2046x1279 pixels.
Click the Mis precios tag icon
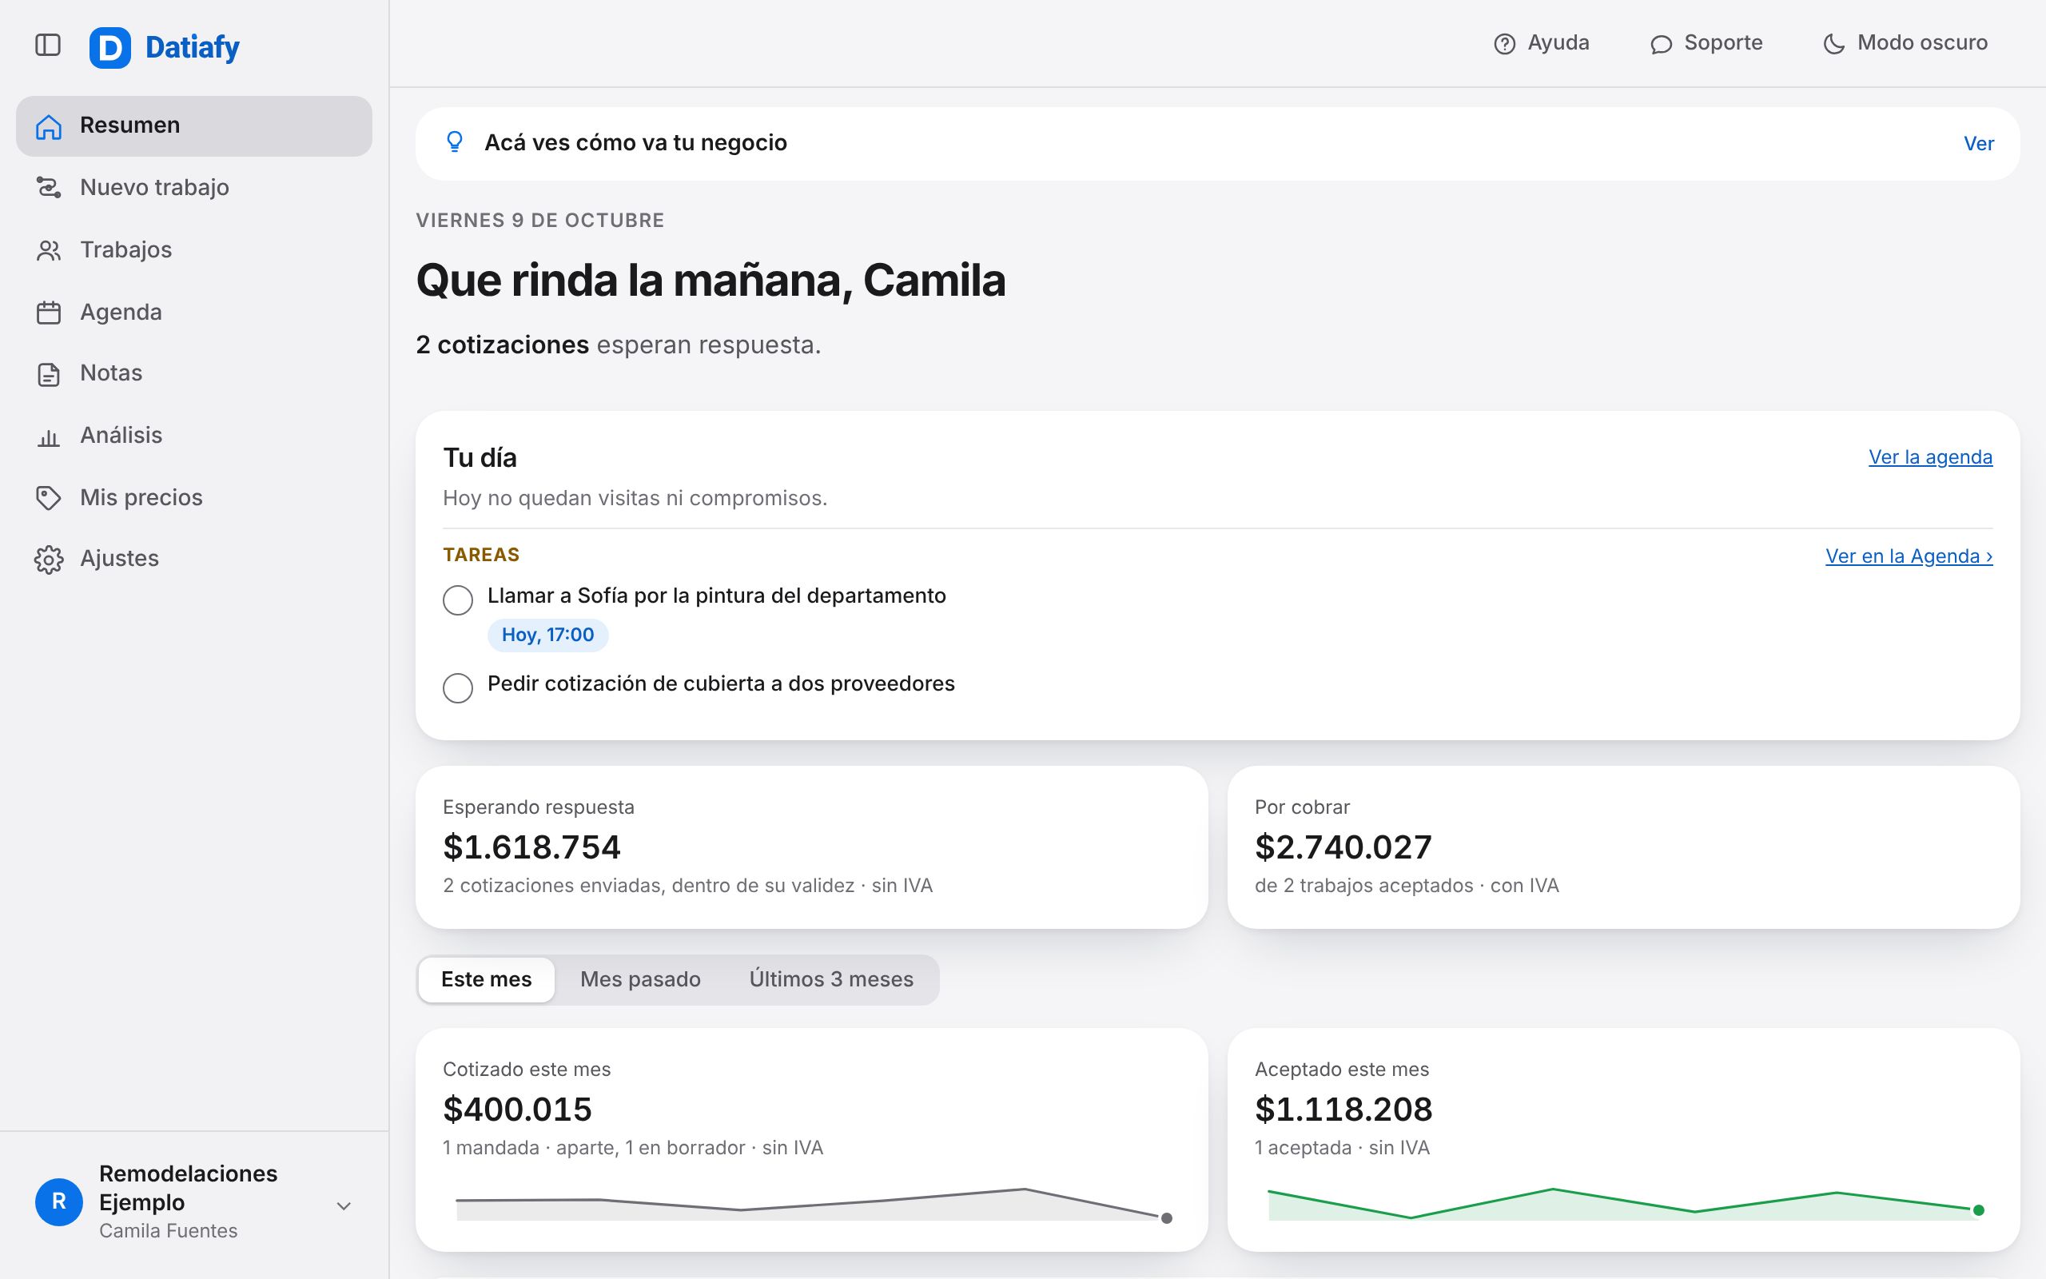point(48,498)
